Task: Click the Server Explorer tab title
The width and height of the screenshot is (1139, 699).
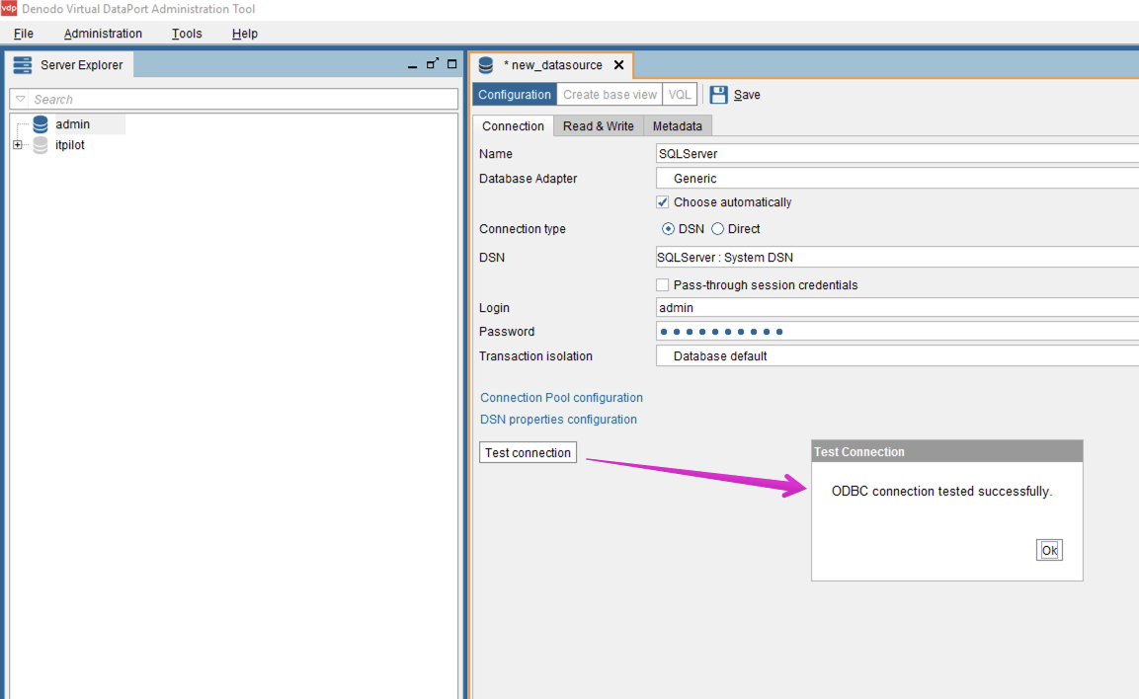Action: [81, 64]
